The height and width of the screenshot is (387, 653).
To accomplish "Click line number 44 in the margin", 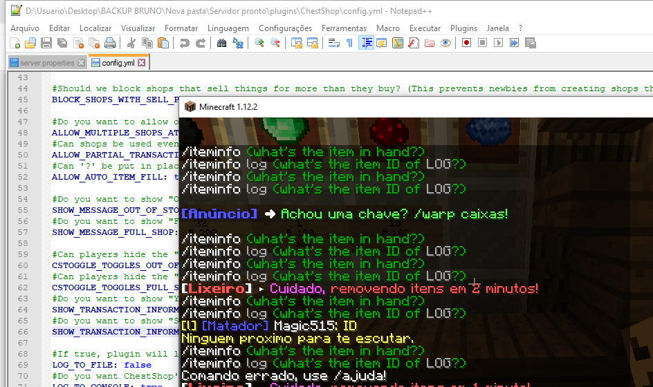I will click(x=23, y=88).
